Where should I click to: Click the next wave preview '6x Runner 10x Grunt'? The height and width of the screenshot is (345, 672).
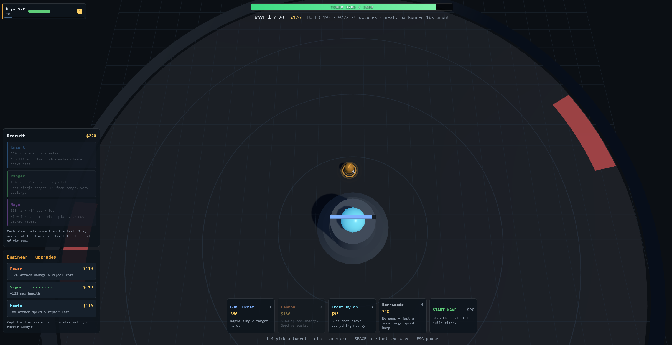425,17
